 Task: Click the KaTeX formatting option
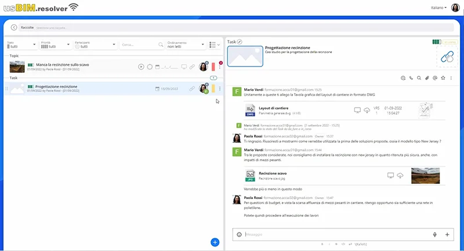361,244
